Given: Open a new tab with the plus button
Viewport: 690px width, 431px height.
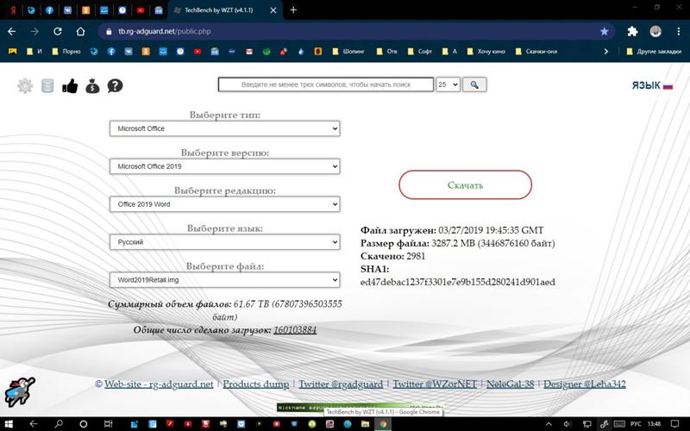Looking at the screenshot, I should pos(293,9).
